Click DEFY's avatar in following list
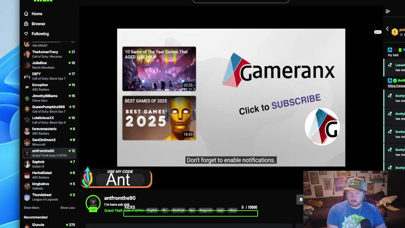This screenshot has height=228, width=405. tap(27, 76)
